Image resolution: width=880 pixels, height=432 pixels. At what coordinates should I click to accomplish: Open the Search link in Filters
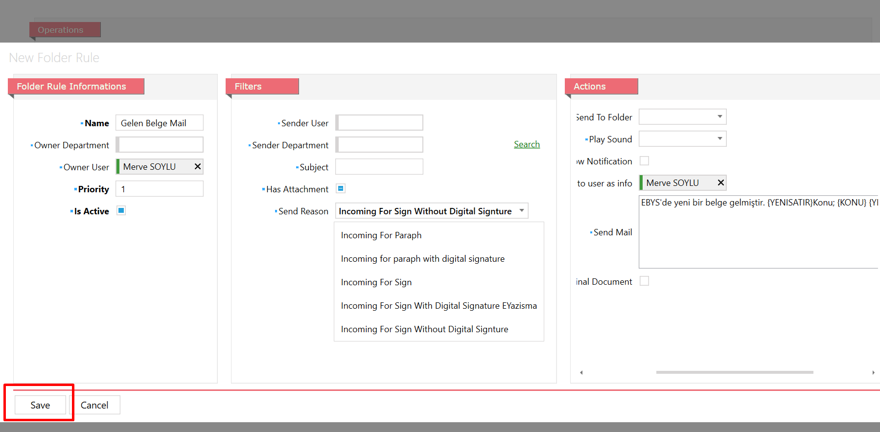coord(527,144)
